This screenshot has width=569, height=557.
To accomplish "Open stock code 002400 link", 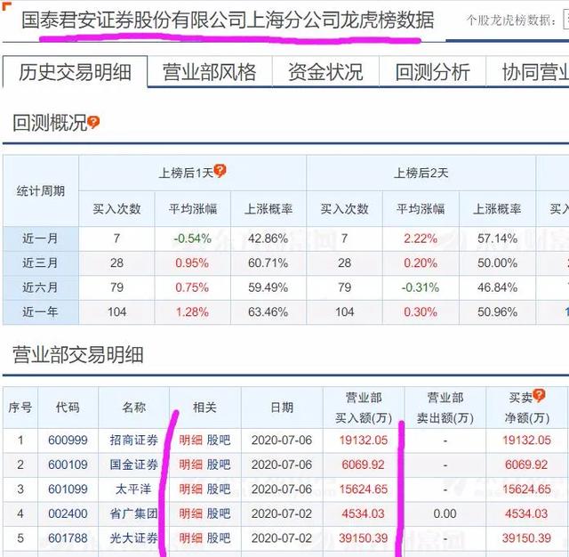I will [x=68, y=513].
